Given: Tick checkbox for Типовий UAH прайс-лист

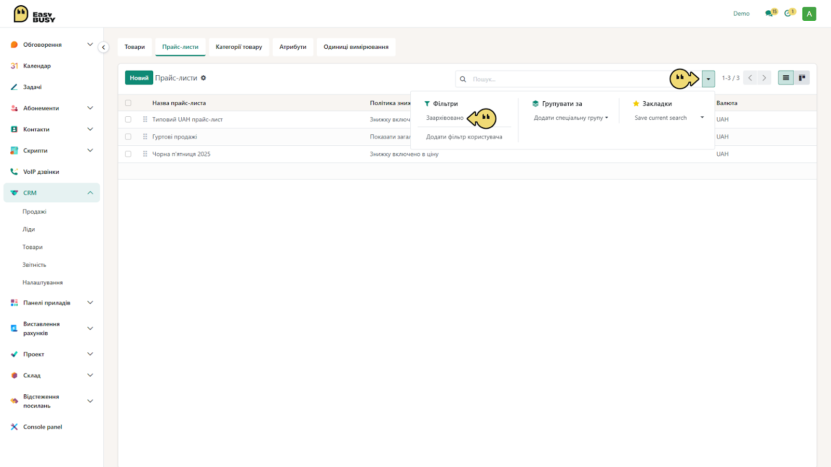Looking at the screenshot, I should point(128,119).
